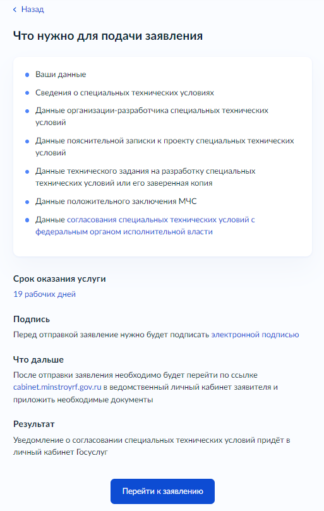Click the bullet dot beside Ваши данные
This screenshot has height=511, width=324.
27,75
